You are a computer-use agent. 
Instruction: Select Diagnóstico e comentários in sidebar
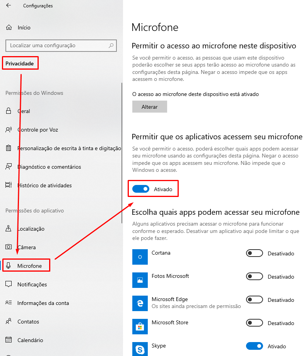pyautogui.click(x=49, y=167)
